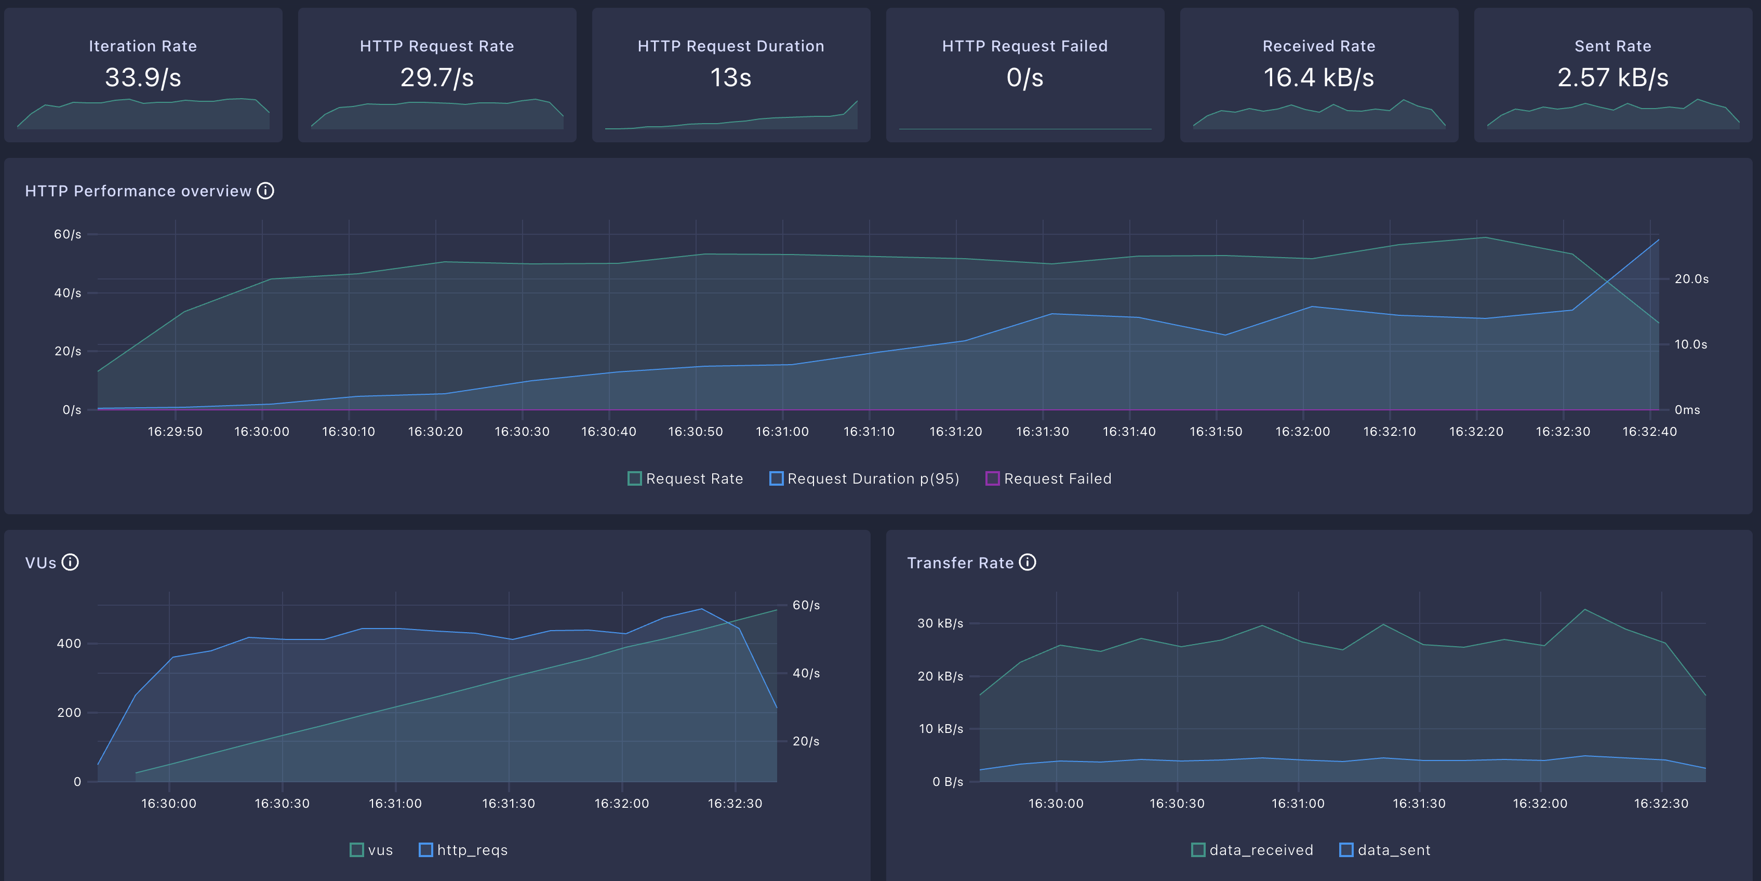Click the http_reqs legend blue swatch
The width and height of the screenshot is (1761, 881).
pyautogui.click(x=426, y=849)
